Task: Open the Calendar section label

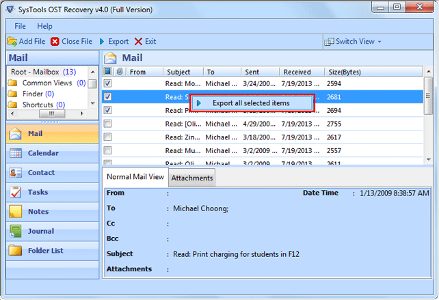Action: pyautogui.click(x=43, y=153)
